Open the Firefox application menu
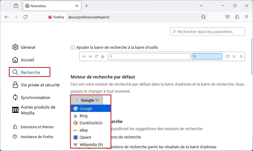 coord(246,17)
